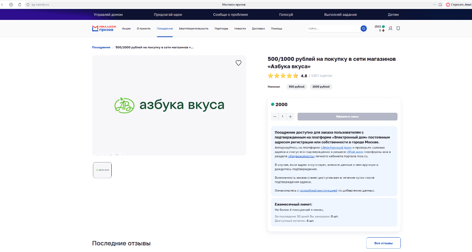Select the 500 рублей nominal
This screenshot has width=472, height=252.
(x=296, y=87)
